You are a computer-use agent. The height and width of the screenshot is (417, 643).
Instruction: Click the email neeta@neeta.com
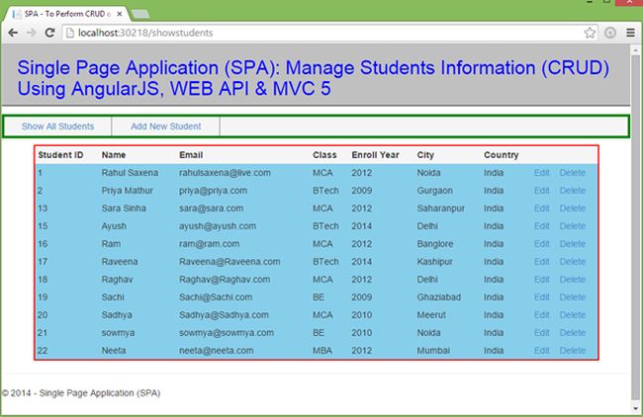tap(216, 351)
